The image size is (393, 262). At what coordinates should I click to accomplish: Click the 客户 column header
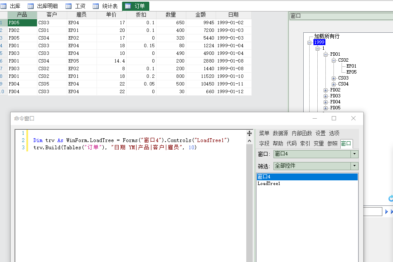pyautogui.click(x=52, y=15)
